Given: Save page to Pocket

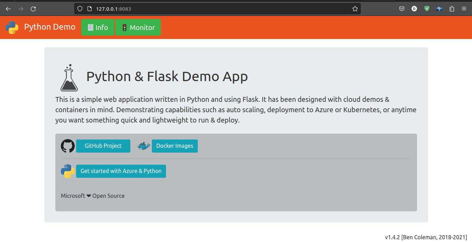Looking at the screenshot, I should (x=402, y=9).
